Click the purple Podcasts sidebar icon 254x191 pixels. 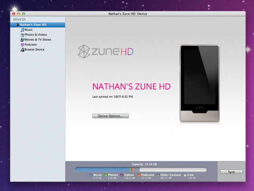22,45
